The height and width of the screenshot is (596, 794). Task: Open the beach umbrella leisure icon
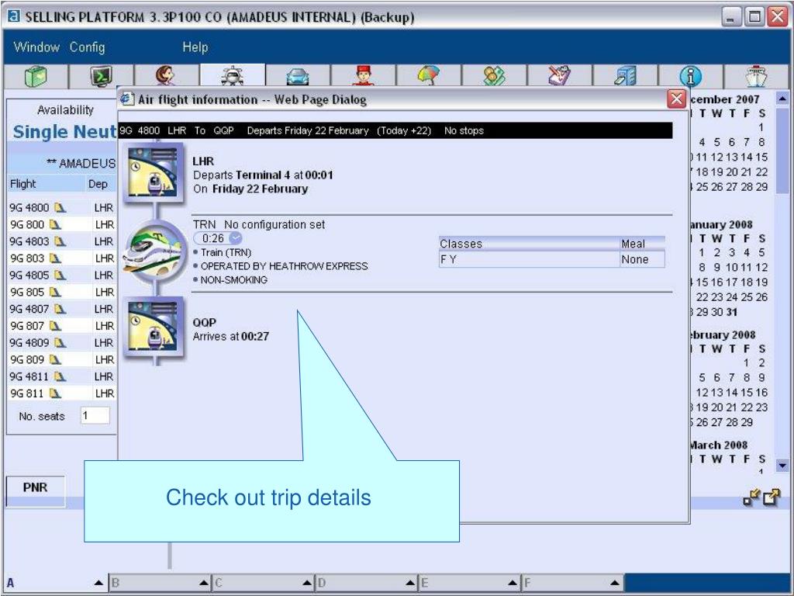pyautogui.click(x=428, y=76)
